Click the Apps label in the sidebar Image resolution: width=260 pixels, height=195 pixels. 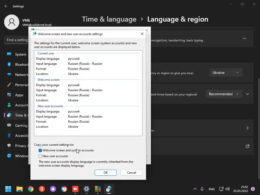19,95
